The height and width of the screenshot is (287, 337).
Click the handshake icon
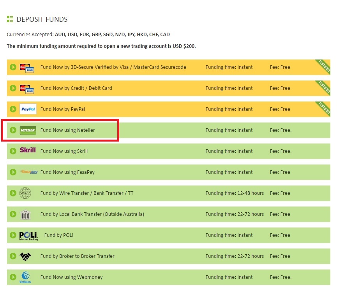pyautogui.click(x=25, y=257)
